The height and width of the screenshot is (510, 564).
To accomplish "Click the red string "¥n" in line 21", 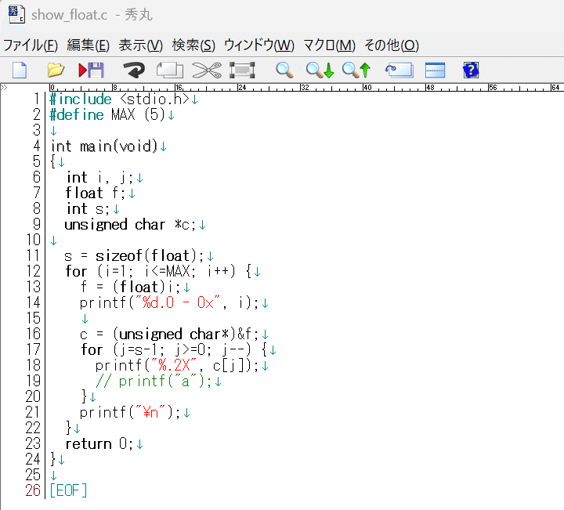I will coord(150,413).
